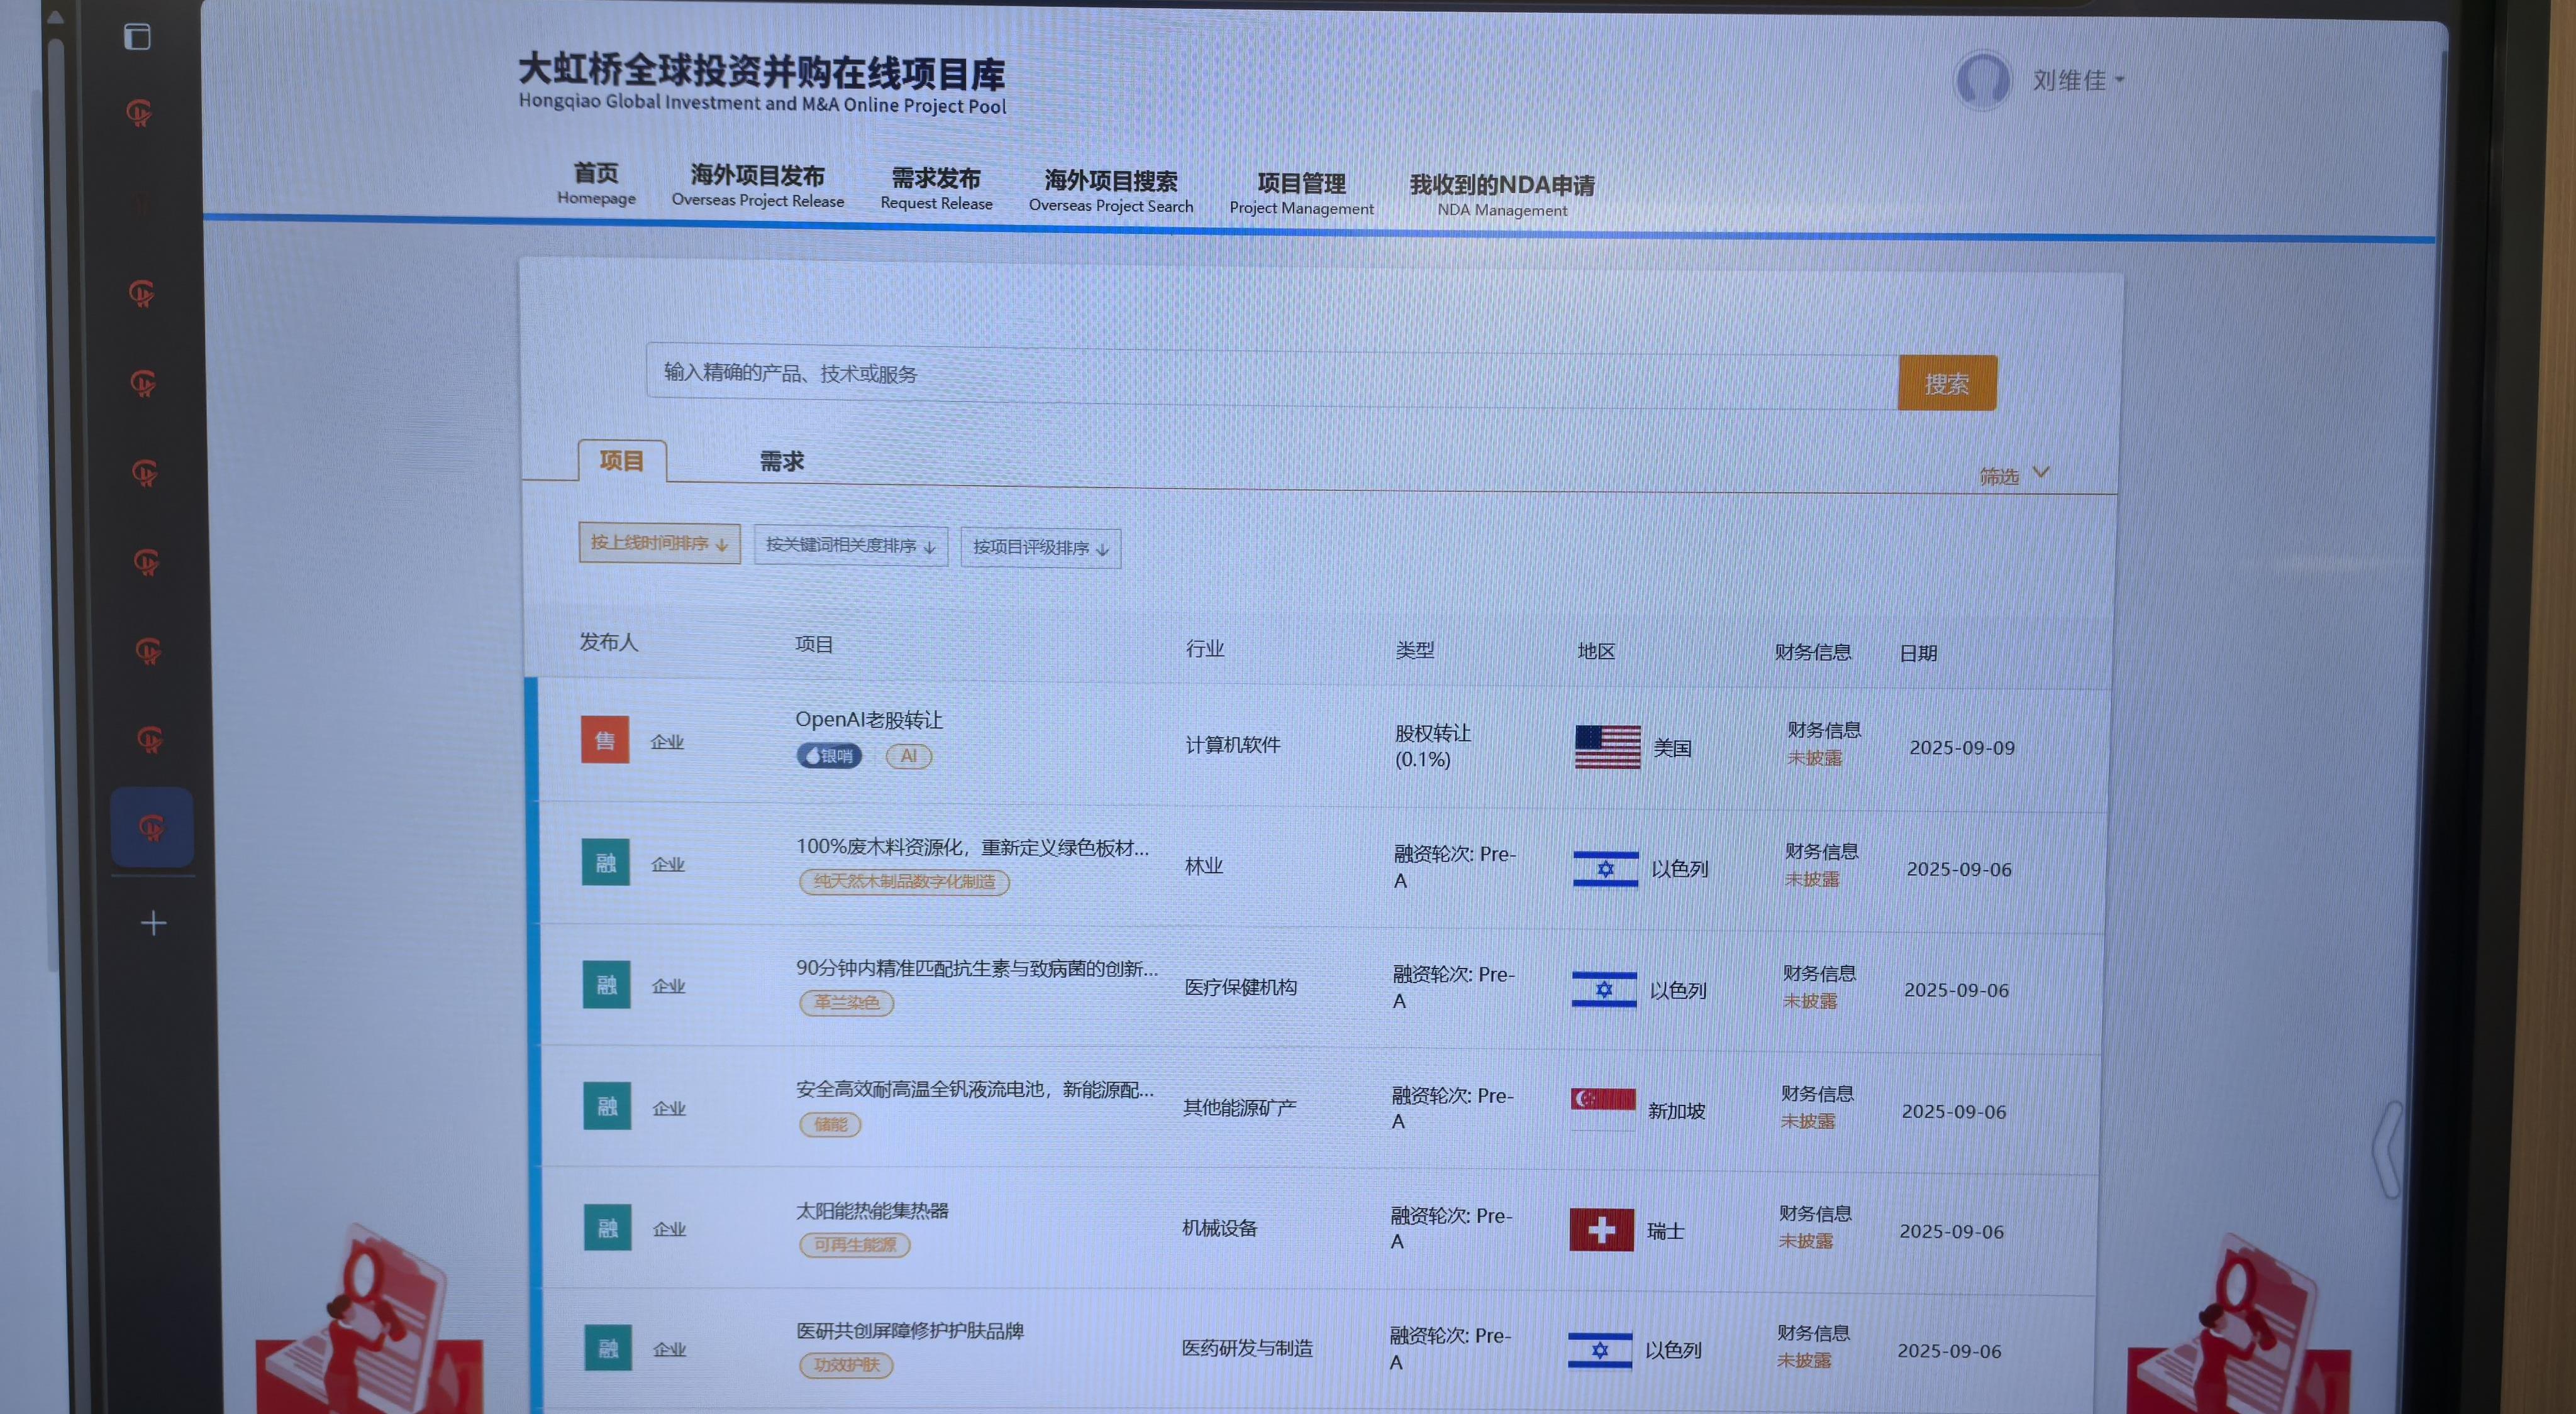Click the orange 搜索 search button

pos(1946,384)
